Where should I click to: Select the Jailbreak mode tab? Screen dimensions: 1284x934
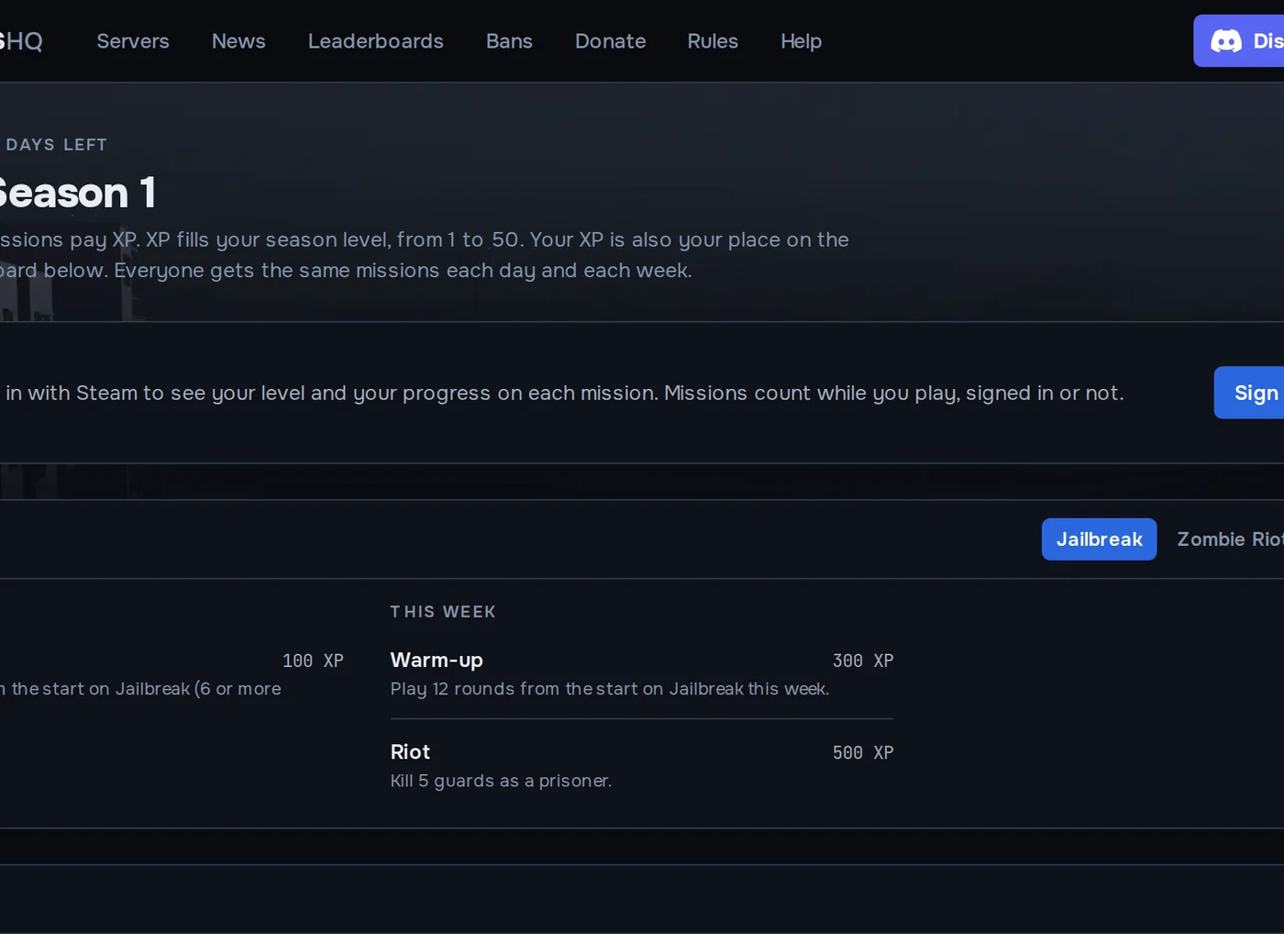1100,539
